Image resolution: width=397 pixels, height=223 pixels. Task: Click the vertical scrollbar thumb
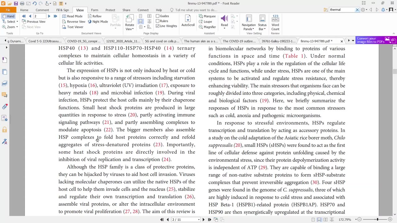395,72
